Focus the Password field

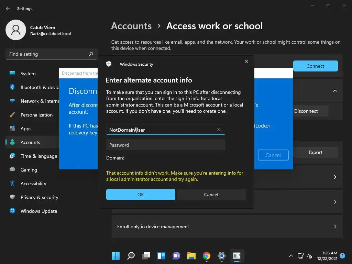(165, 145)
